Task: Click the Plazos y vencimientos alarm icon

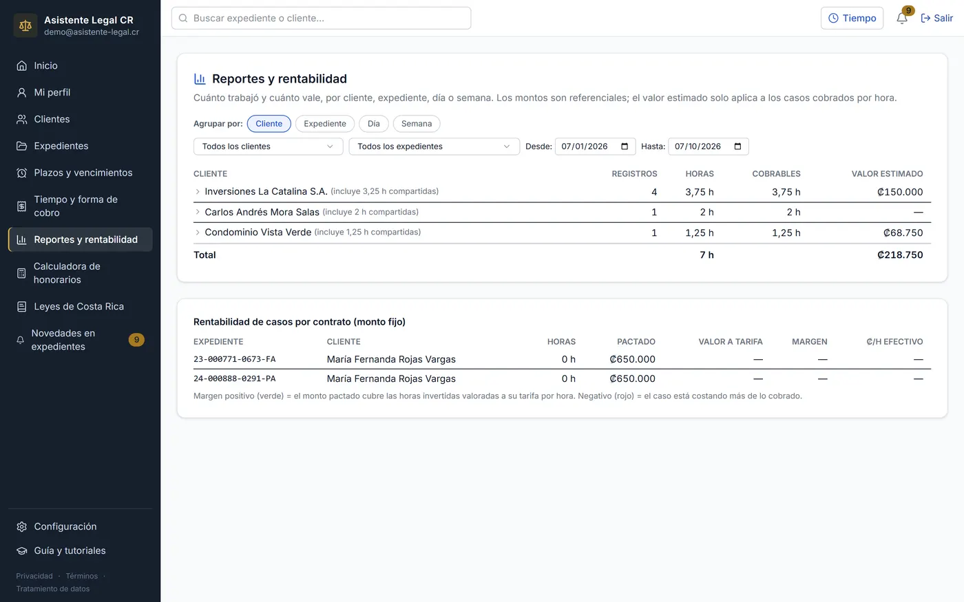Action: coord(21,173)
